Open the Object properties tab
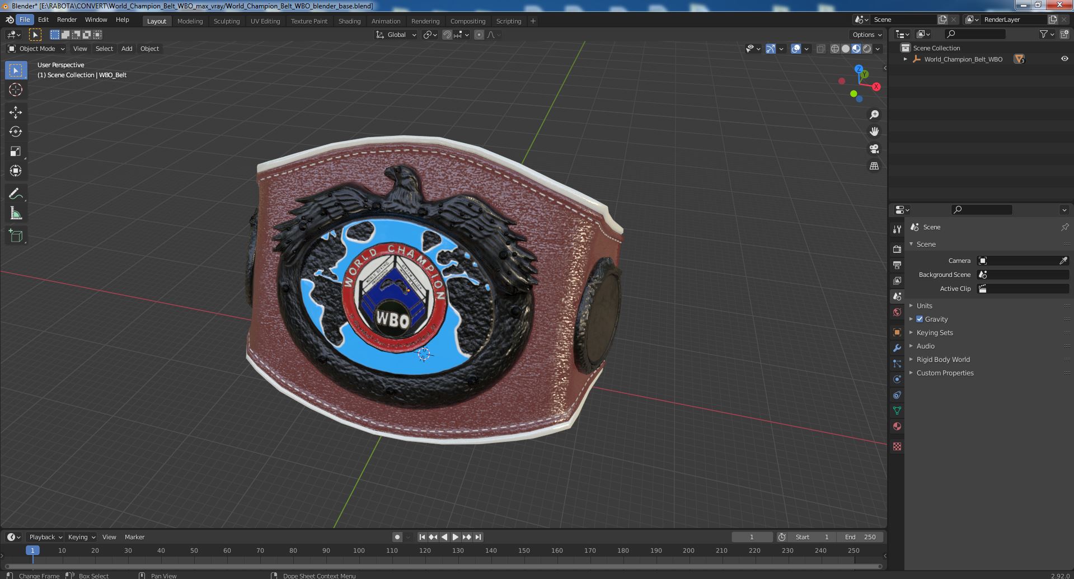1074x579 pixels. click(x=897, y=332)
